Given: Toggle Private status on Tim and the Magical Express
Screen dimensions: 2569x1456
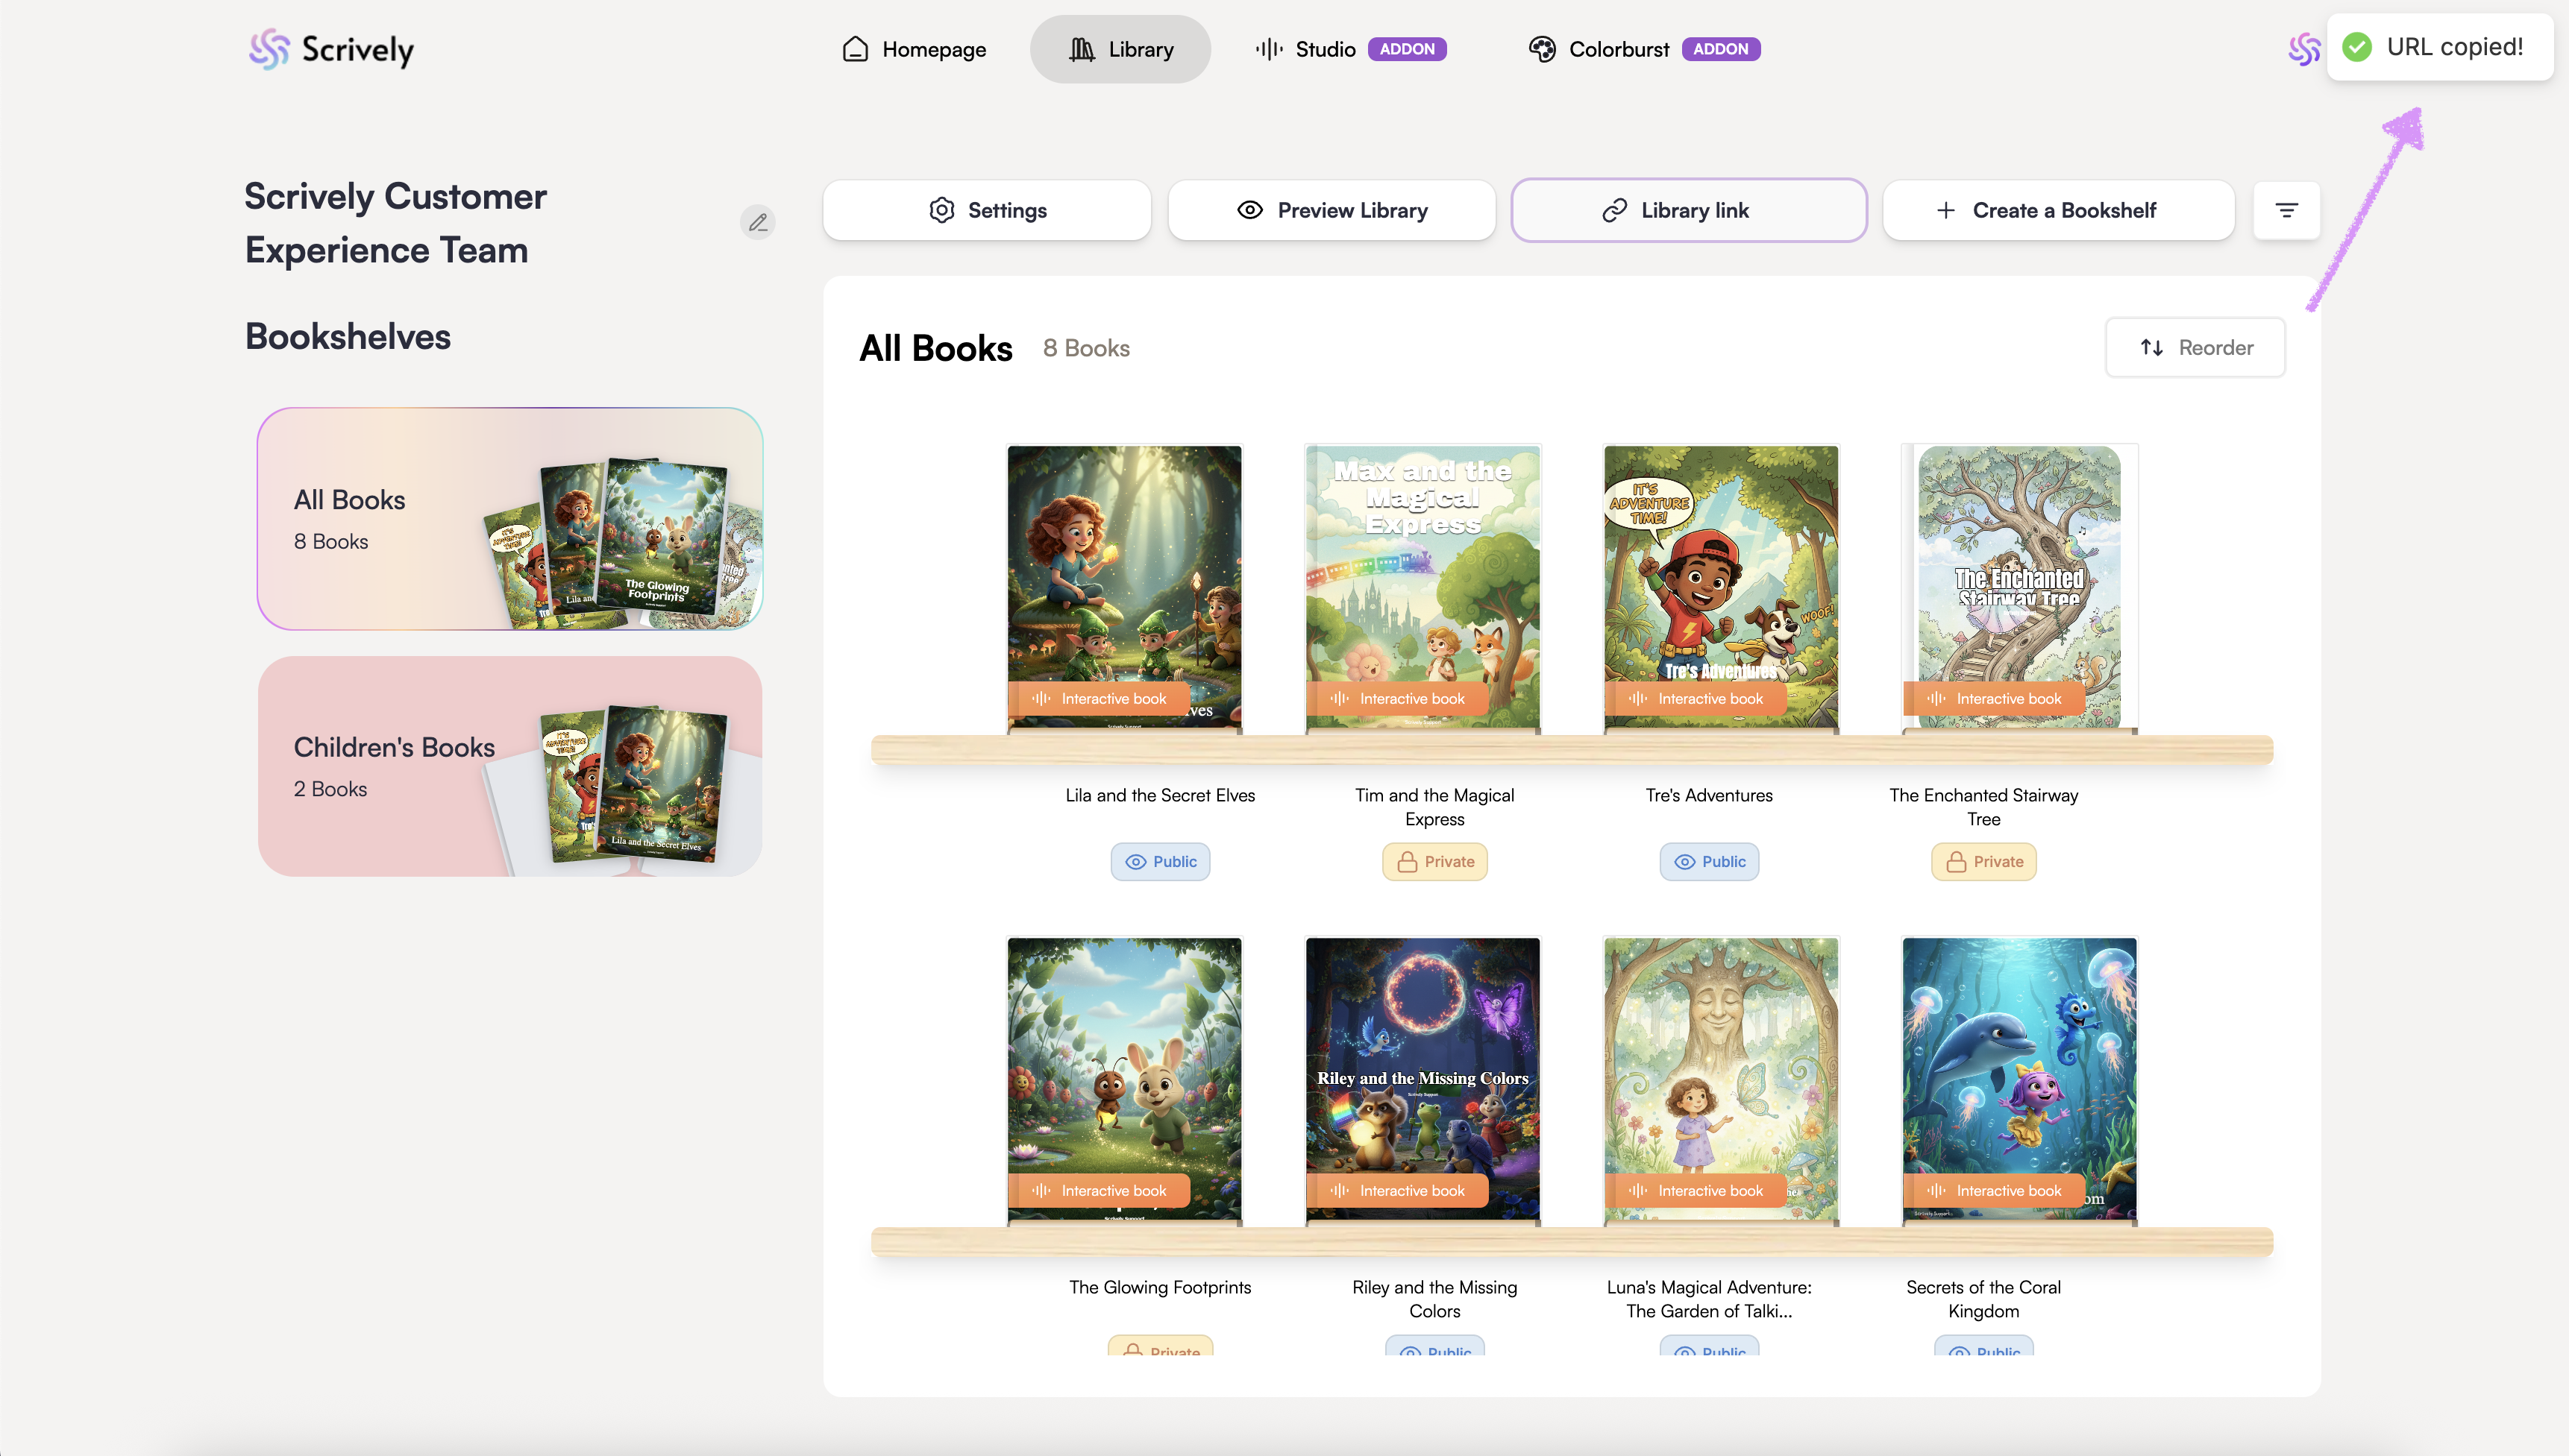Looking at the screenshot, I should click(1434, 862).
